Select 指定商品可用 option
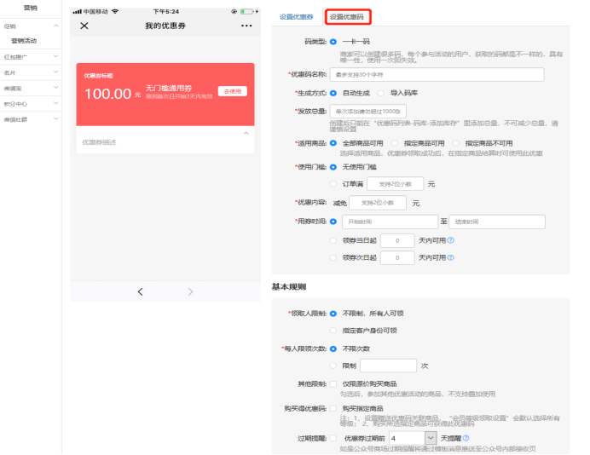The image size is (590, 455). point(395,143)
